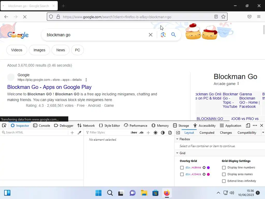
Task: Filter results by News
Action: [61, 50]
